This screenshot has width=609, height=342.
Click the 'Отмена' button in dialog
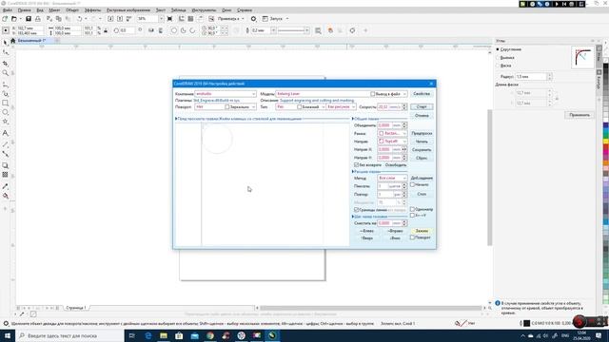pos(422,116)
